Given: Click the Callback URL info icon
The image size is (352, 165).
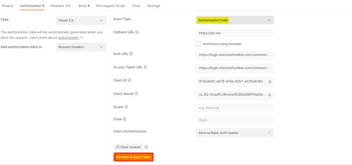Looking at the screenshot, I should (x=137, y=32).
